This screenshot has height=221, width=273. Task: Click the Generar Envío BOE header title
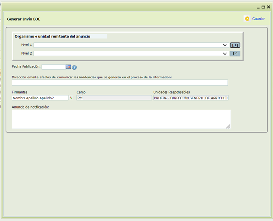24,19
